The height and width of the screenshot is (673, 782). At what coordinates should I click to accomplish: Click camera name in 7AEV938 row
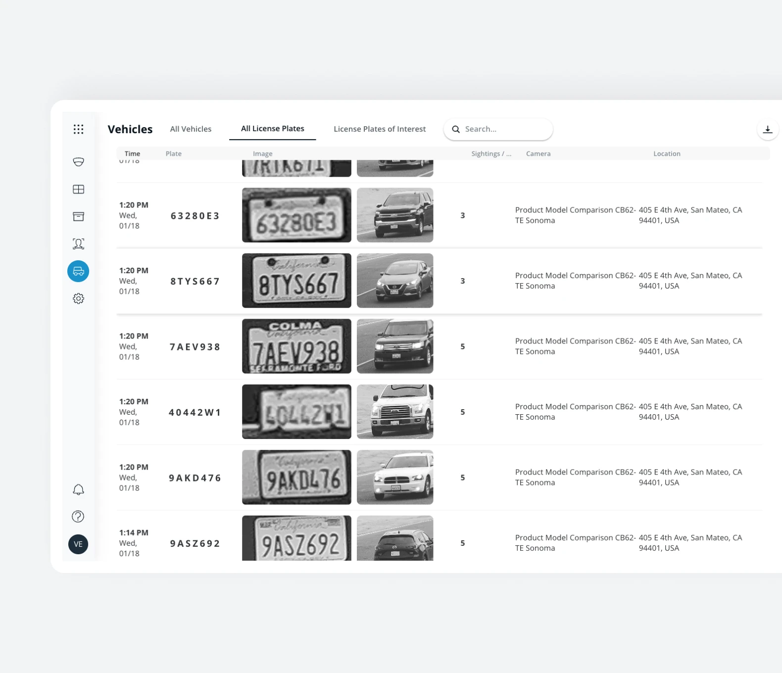coord(575,346)
